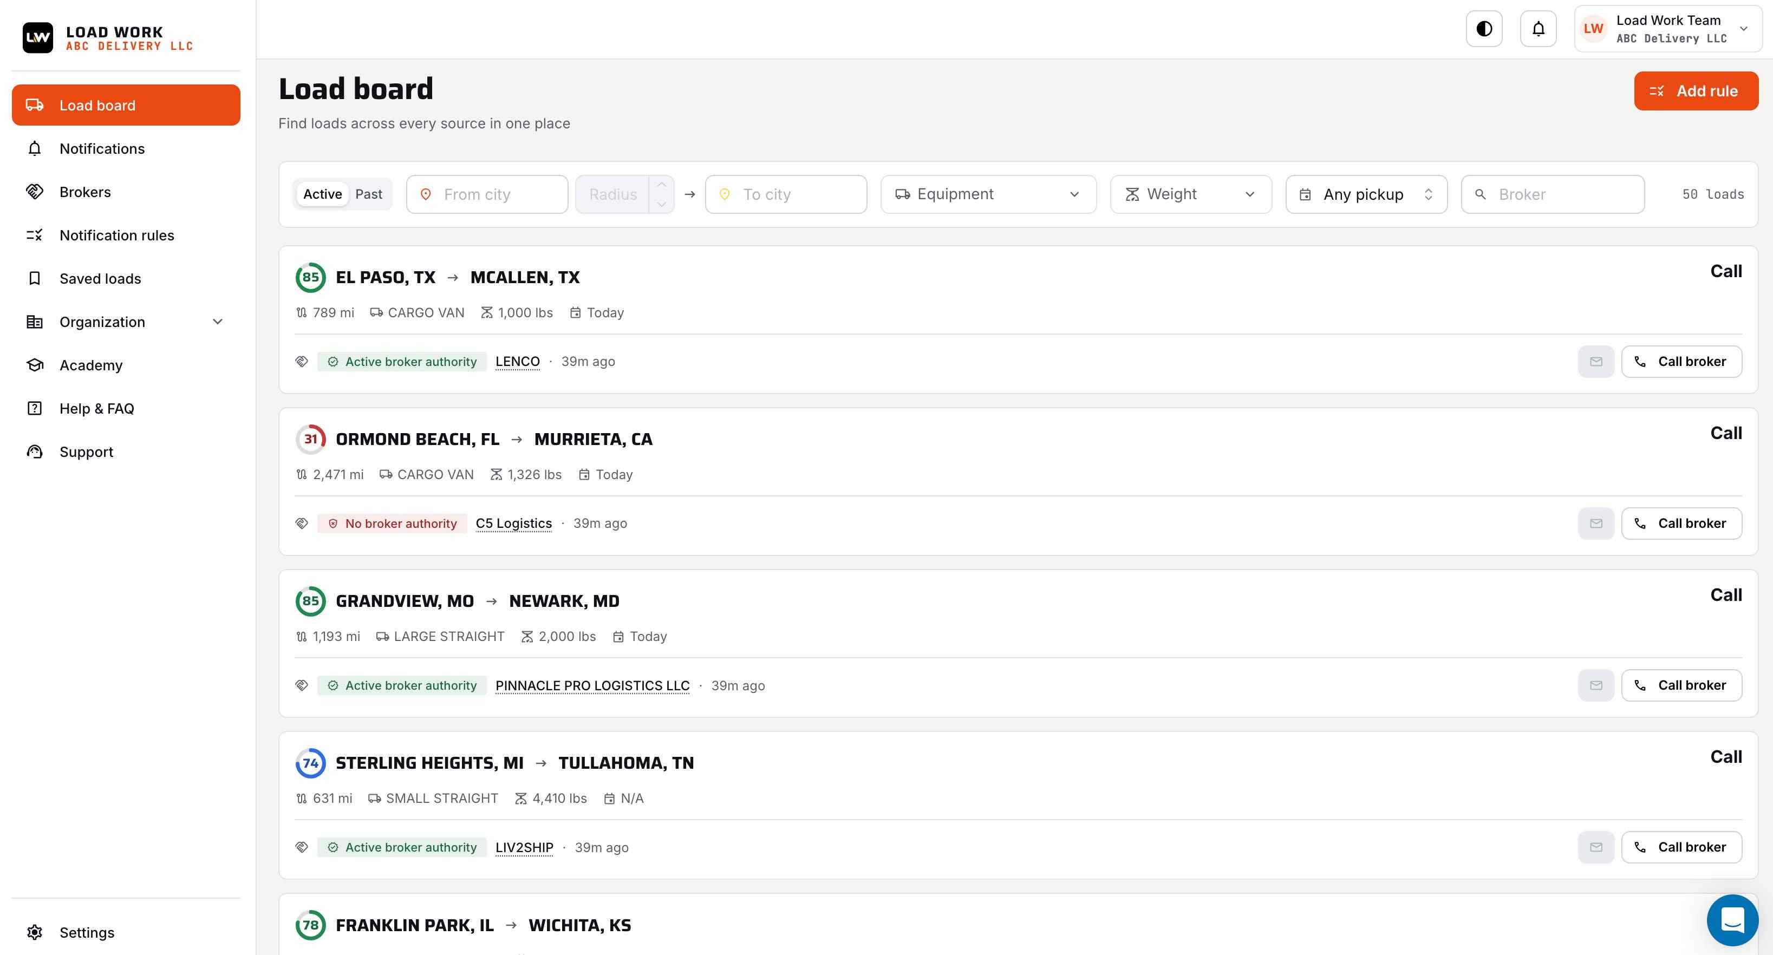Focus the From city input
The height and width of the screenshot is (955, 1773).
click(x=487, y=194)
